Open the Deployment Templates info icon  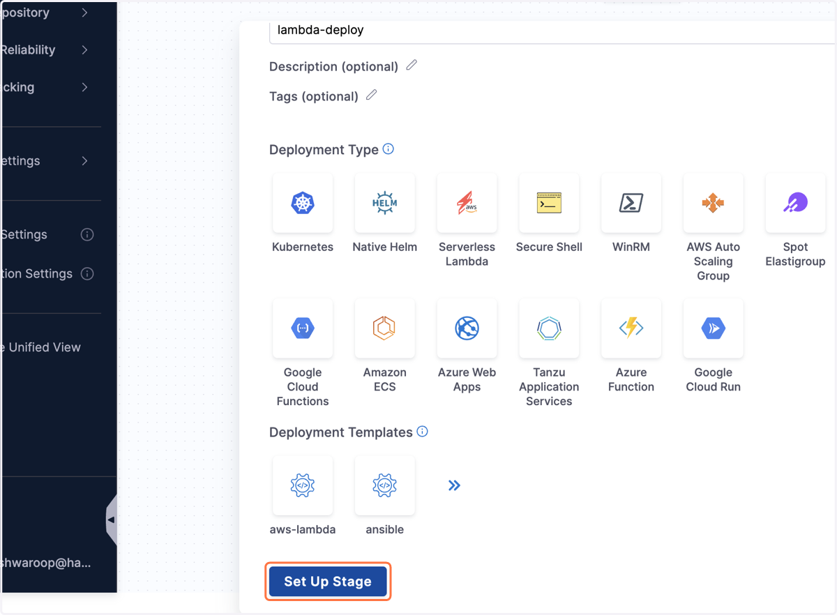point(422,431)
